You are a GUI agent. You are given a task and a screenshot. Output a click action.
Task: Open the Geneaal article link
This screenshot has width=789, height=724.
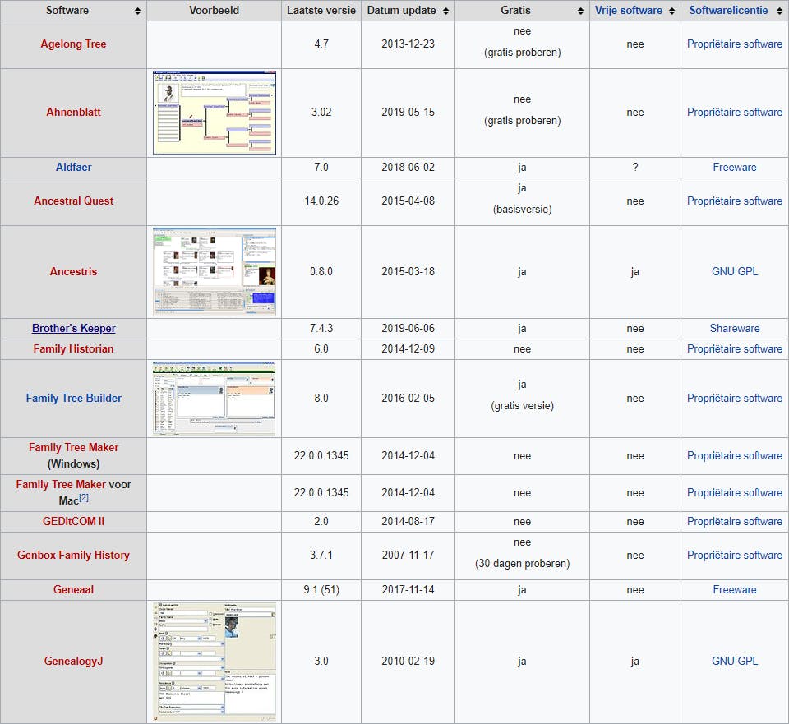pos(73,589)
